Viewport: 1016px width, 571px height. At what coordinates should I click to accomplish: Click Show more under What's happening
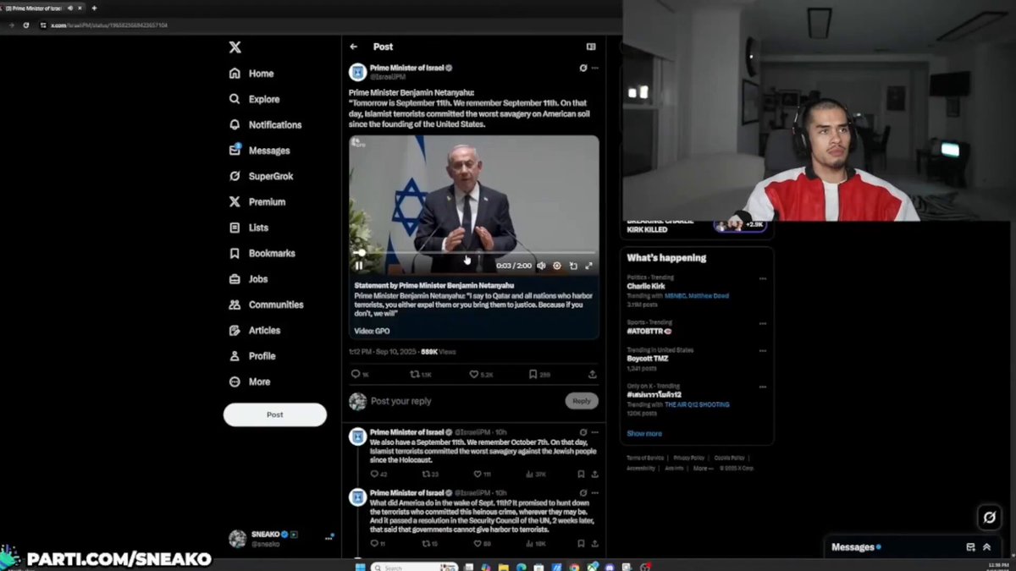644,433
